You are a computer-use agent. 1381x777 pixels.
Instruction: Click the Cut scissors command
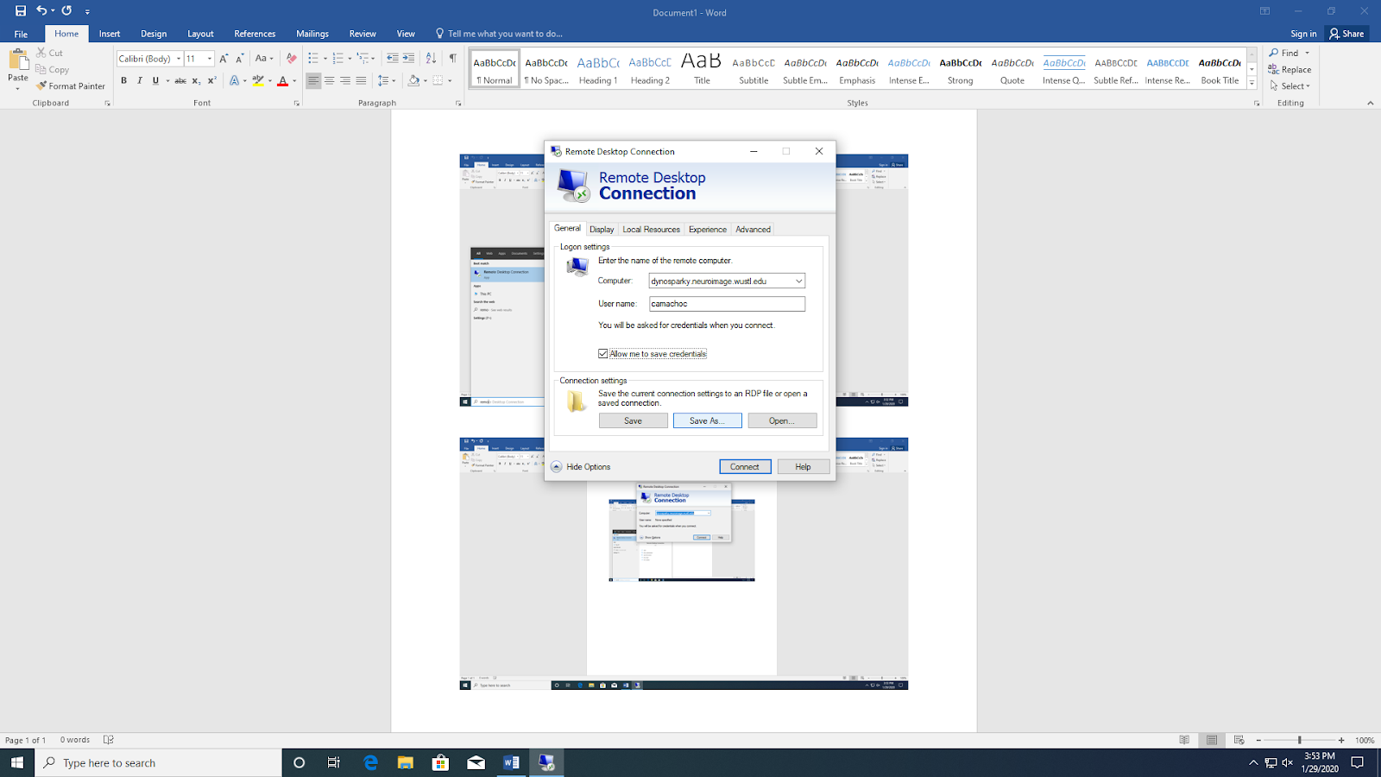(x=49, y=53)
